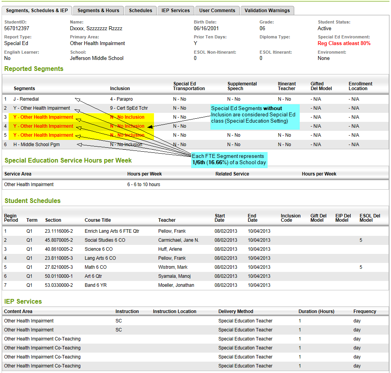This screenshot has height=373, width=391.
Task: Click course Social Studies 6 CO
Action: [105, 240]
